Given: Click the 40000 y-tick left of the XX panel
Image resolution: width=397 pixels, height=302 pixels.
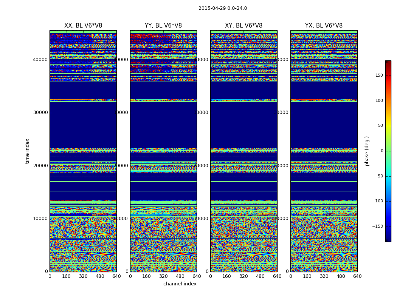Looking at the screenshot, I should (x=40, y=59).
